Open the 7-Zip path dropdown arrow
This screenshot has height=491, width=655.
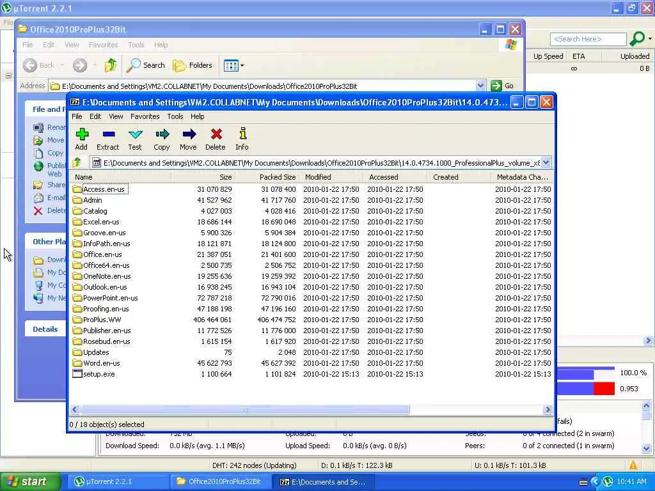546,162
